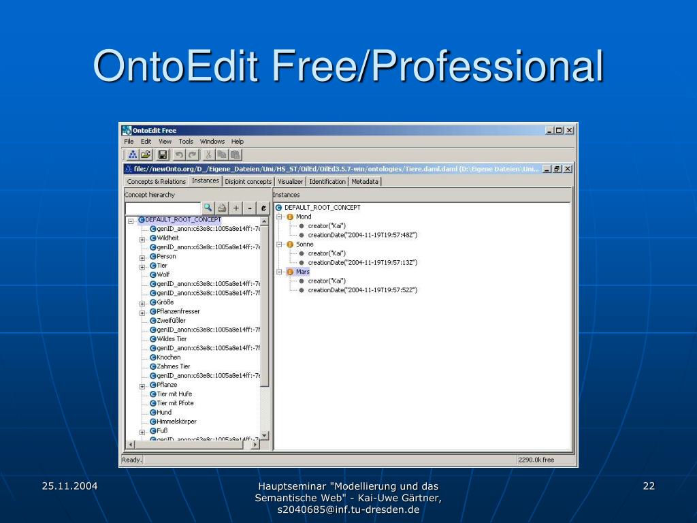The image size is (697, 523).
Task: Click the '2290.0k free' status bar entry
Action: tap(536, 460)
